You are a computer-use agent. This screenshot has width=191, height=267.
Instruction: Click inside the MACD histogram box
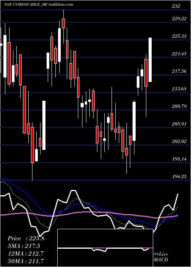tap(105, 248)
